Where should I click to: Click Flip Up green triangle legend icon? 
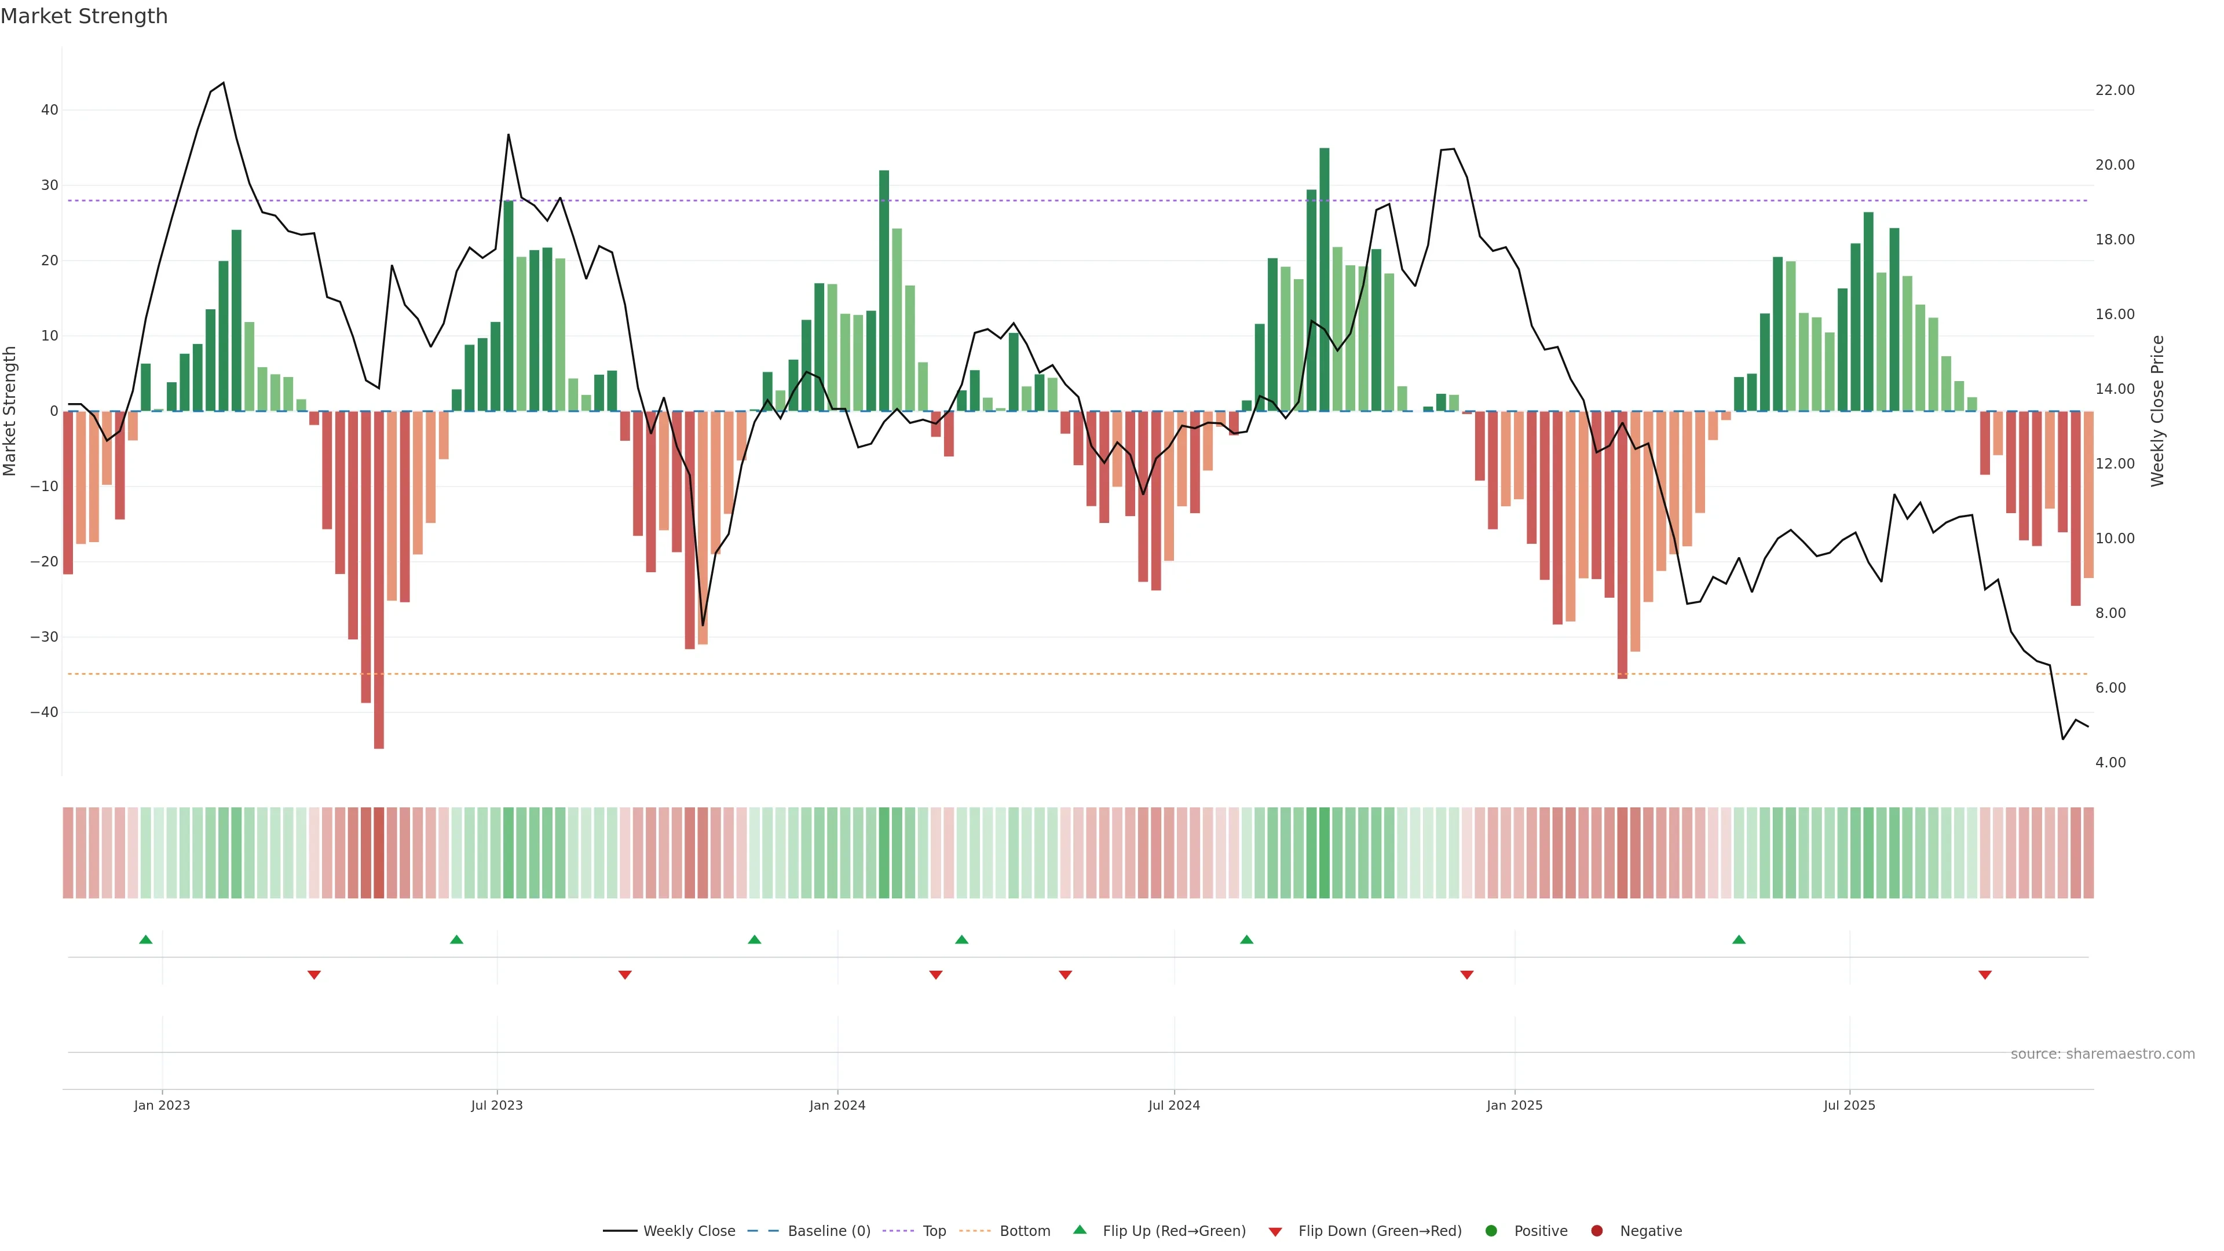1079,1230
